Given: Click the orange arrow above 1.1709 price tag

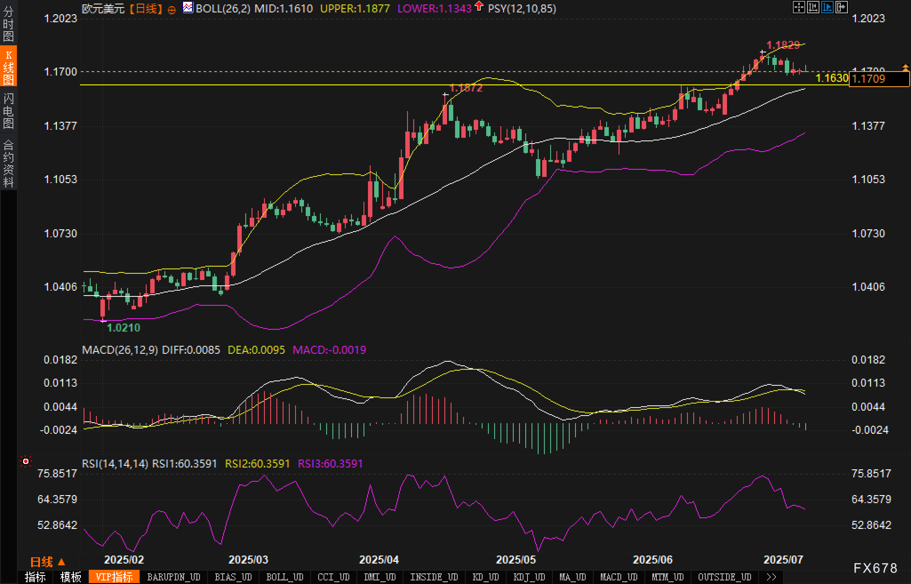Looking at the screenshot, I should (905, 68).
